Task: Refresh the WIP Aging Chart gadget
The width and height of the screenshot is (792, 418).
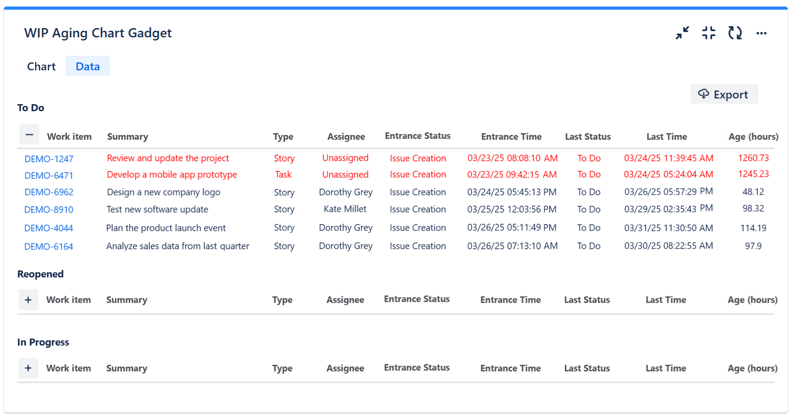Action: pos(735,33)
